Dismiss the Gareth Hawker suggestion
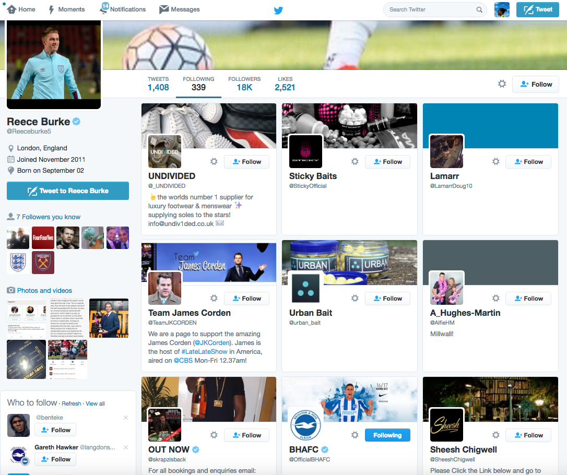The height and width of the screenshot is (475, 567). (126, 447)
